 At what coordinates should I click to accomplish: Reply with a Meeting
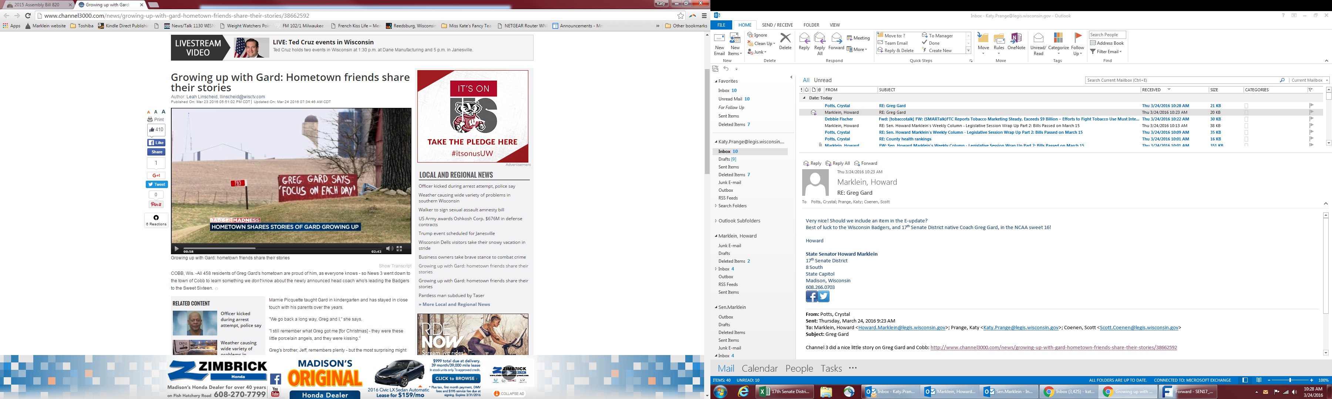click(858, 38)
